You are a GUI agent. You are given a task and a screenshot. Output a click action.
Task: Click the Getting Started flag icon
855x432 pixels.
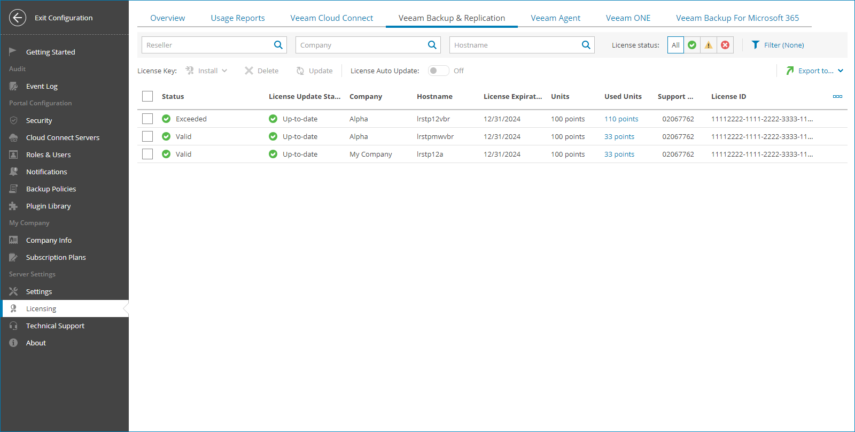[x=13, y=52]
